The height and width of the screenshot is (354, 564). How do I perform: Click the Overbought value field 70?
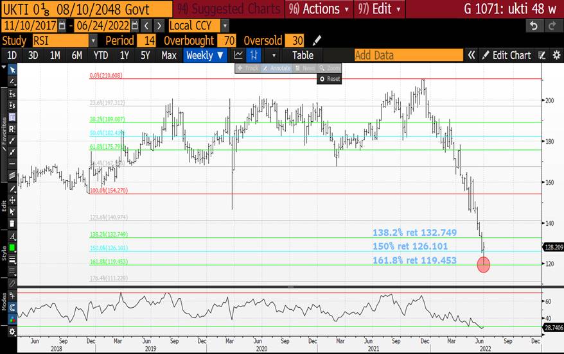click(226, 40)
